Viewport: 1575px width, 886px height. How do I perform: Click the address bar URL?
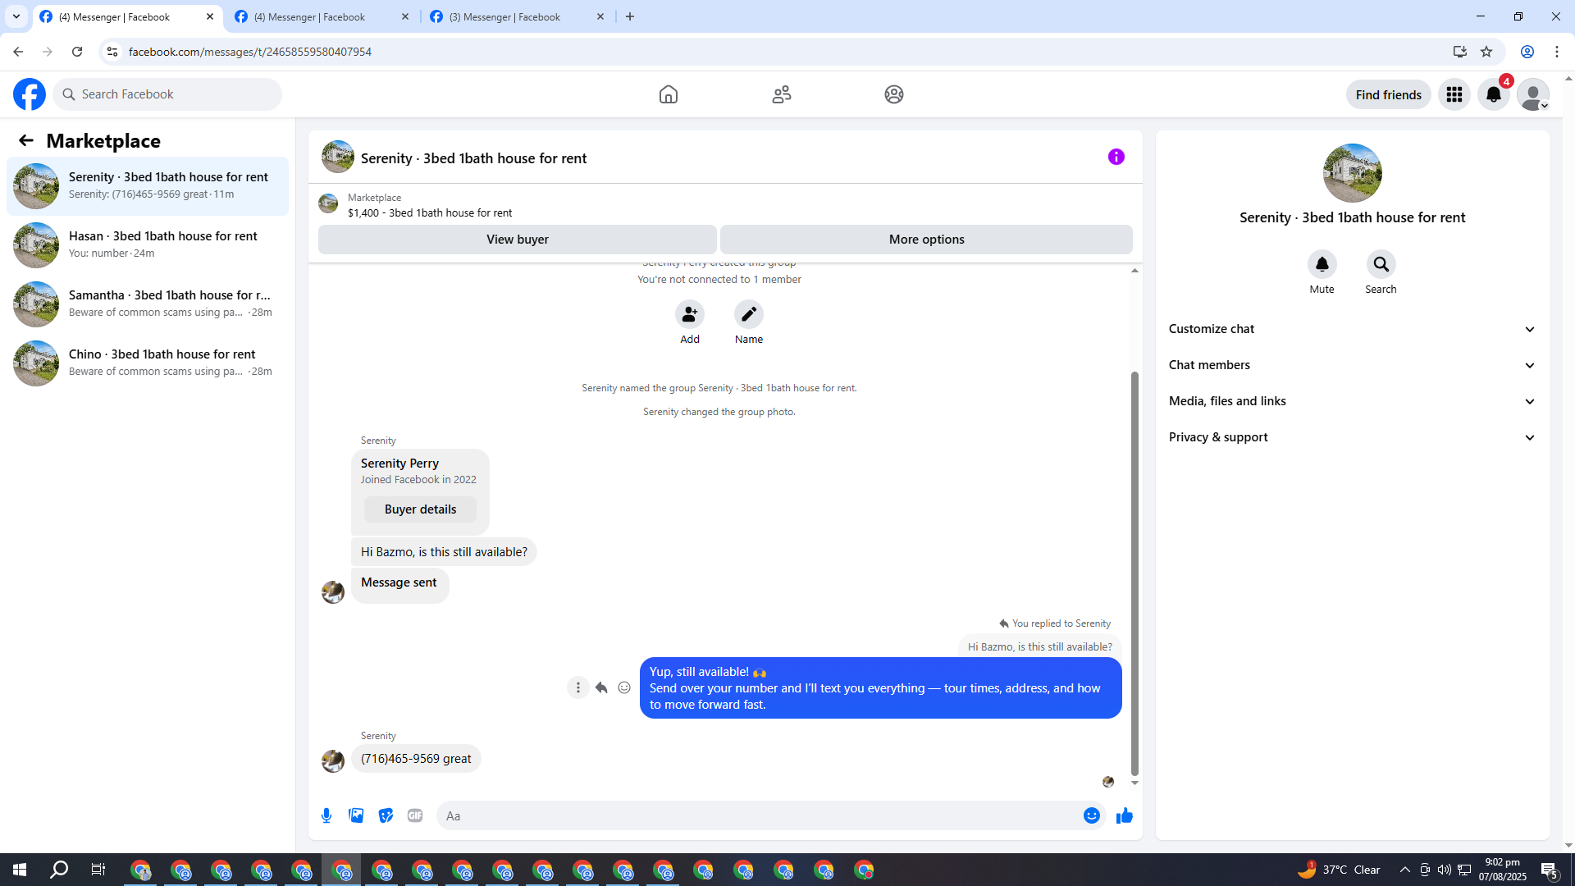(250, 52)
